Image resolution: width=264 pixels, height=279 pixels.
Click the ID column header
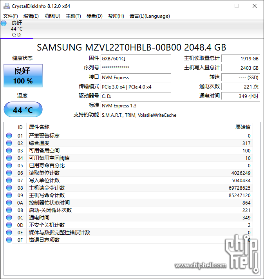pos(20,127)
